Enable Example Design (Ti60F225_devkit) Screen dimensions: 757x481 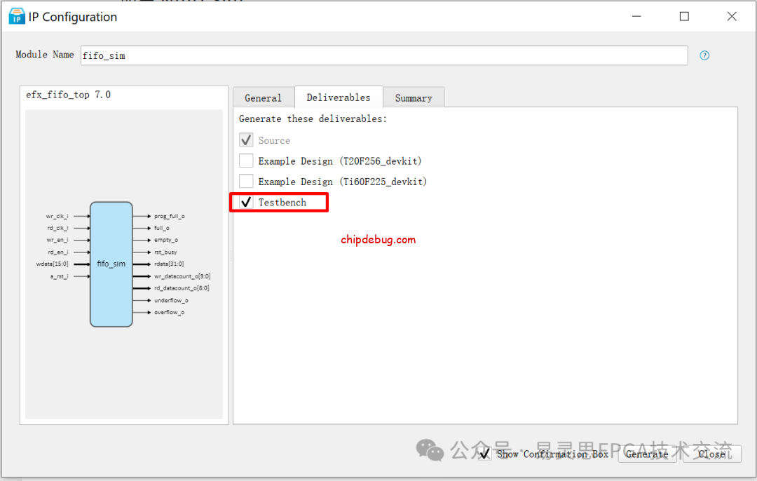246,181
